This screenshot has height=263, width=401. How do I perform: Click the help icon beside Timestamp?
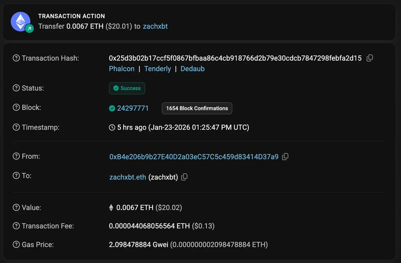[16, 127]
